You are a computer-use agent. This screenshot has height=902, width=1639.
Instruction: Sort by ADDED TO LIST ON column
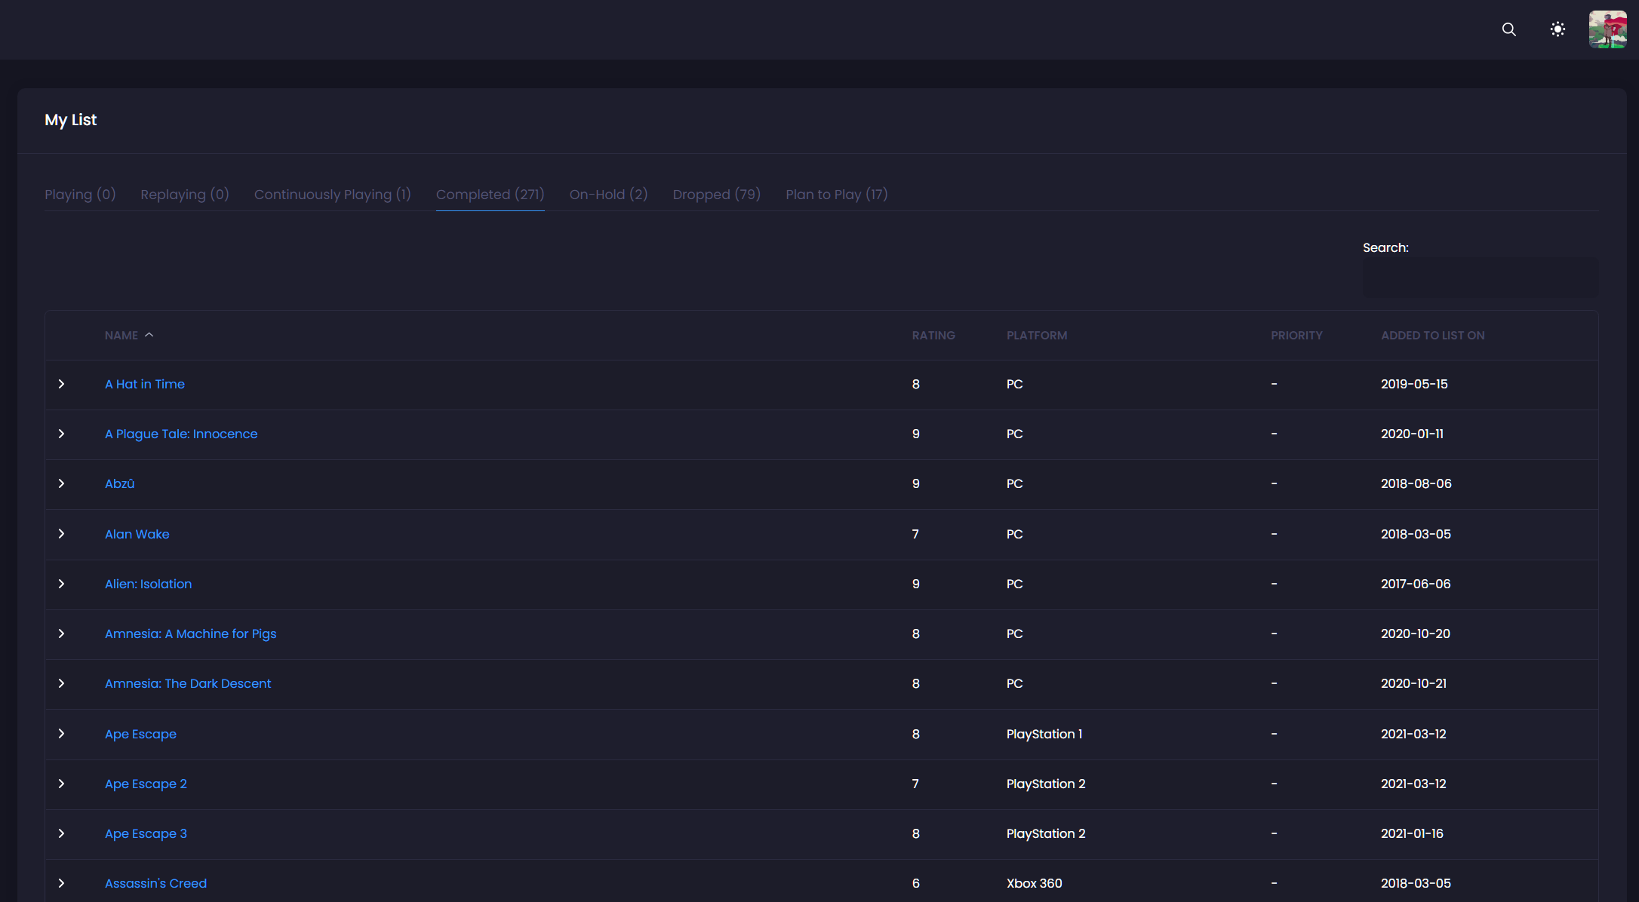[x=1433, y=336]
